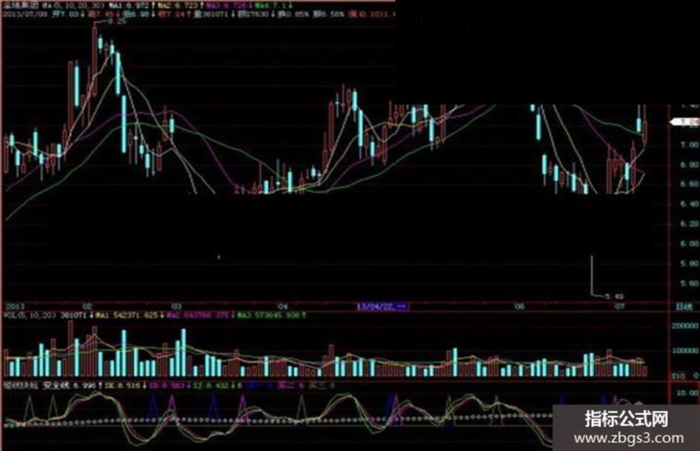700x451 pixels.
Task: Click the 100000 volume axis label
Action: [685, 351]
